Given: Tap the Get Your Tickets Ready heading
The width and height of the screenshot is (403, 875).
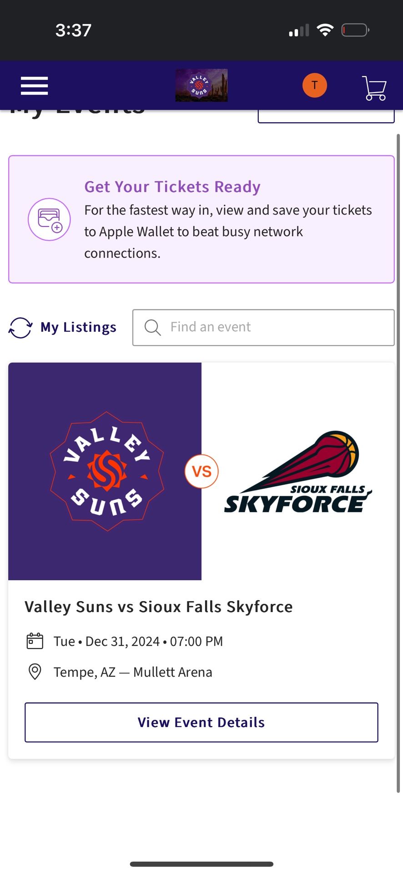Looking at the screenshot, I should pos(172,187).
